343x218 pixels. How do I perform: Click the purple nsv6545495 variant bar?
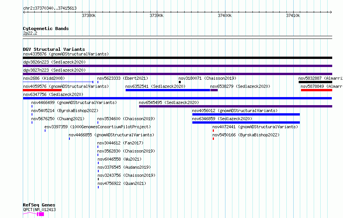pos(235,106)
